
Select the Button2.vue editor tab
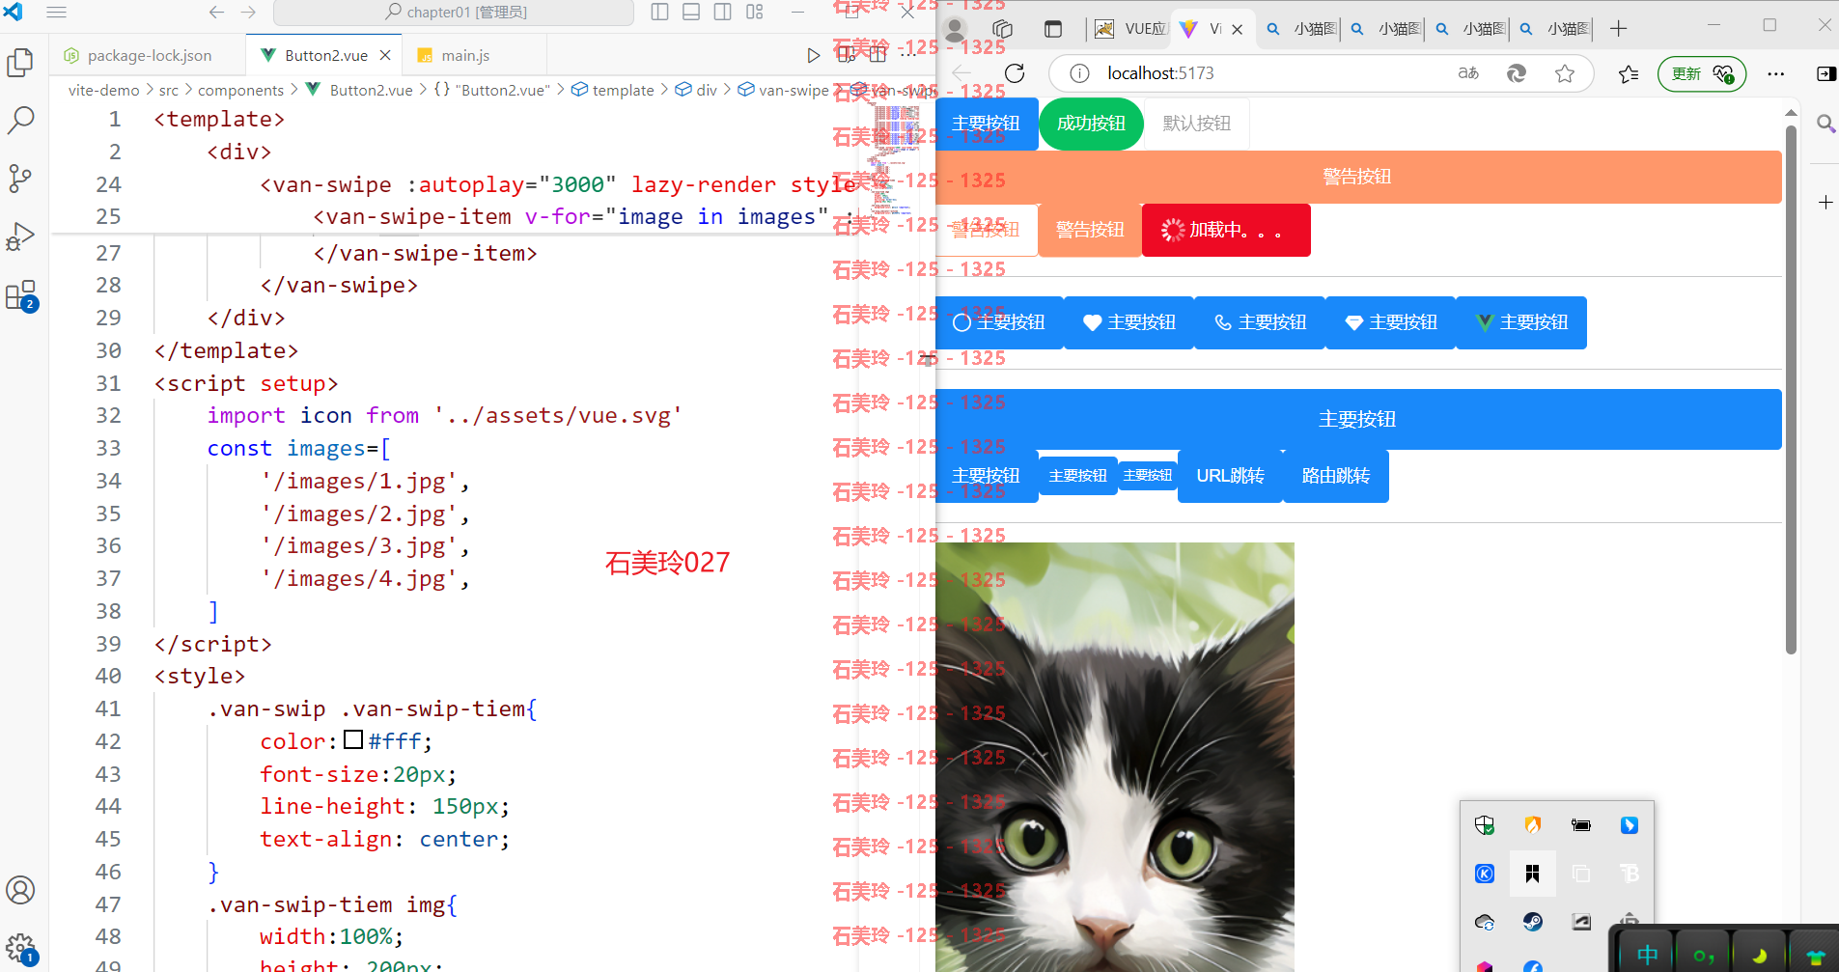coord(325,55)
